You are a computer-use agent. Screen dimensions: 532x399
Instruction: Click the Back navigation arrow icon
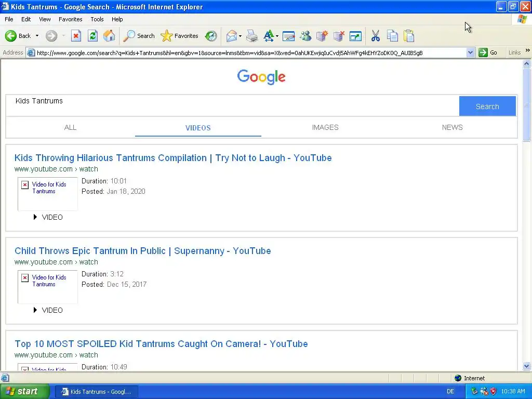[10, 36]
